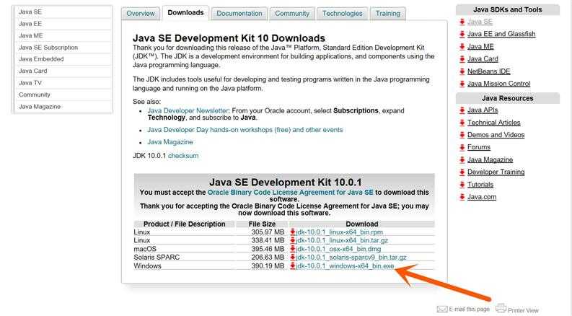Screen dimensions: 572x316
Task: Download jdk-10.0.1_linux-x64_bin.rpm
Action: [340, 232]
